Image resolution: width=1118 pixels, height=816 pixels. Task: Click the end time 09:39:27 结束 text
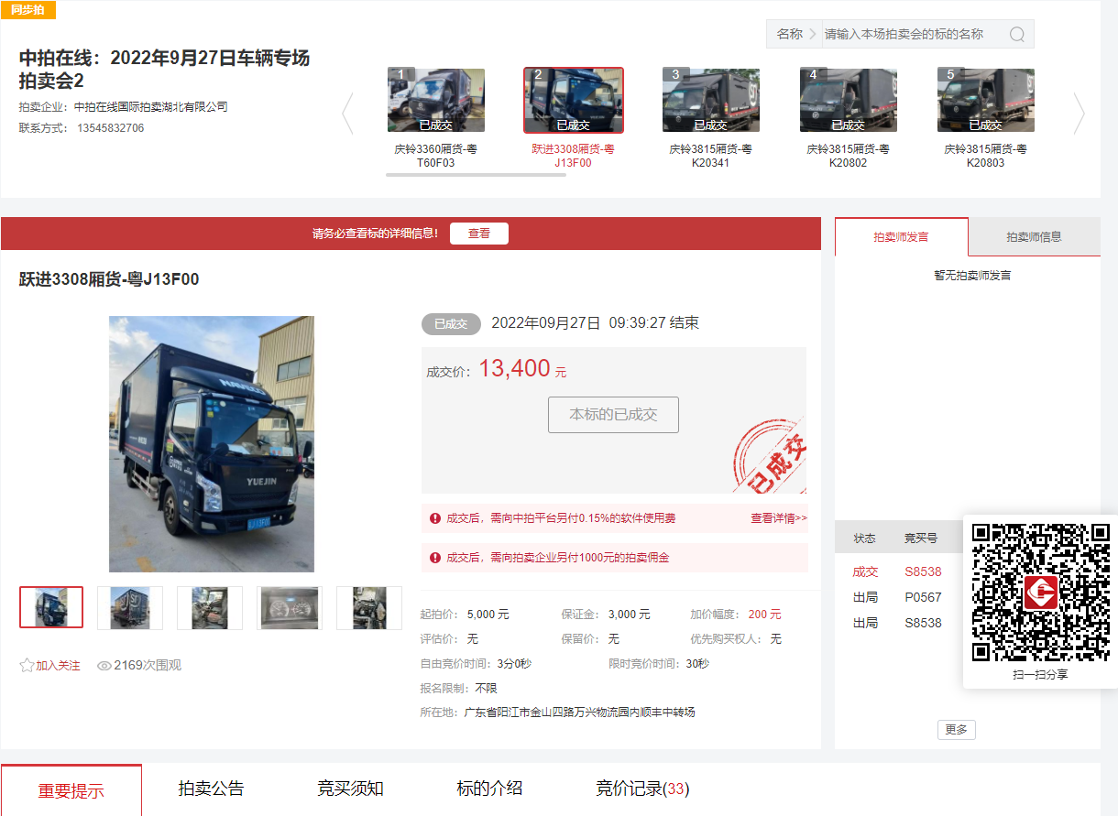click(653, 323)
